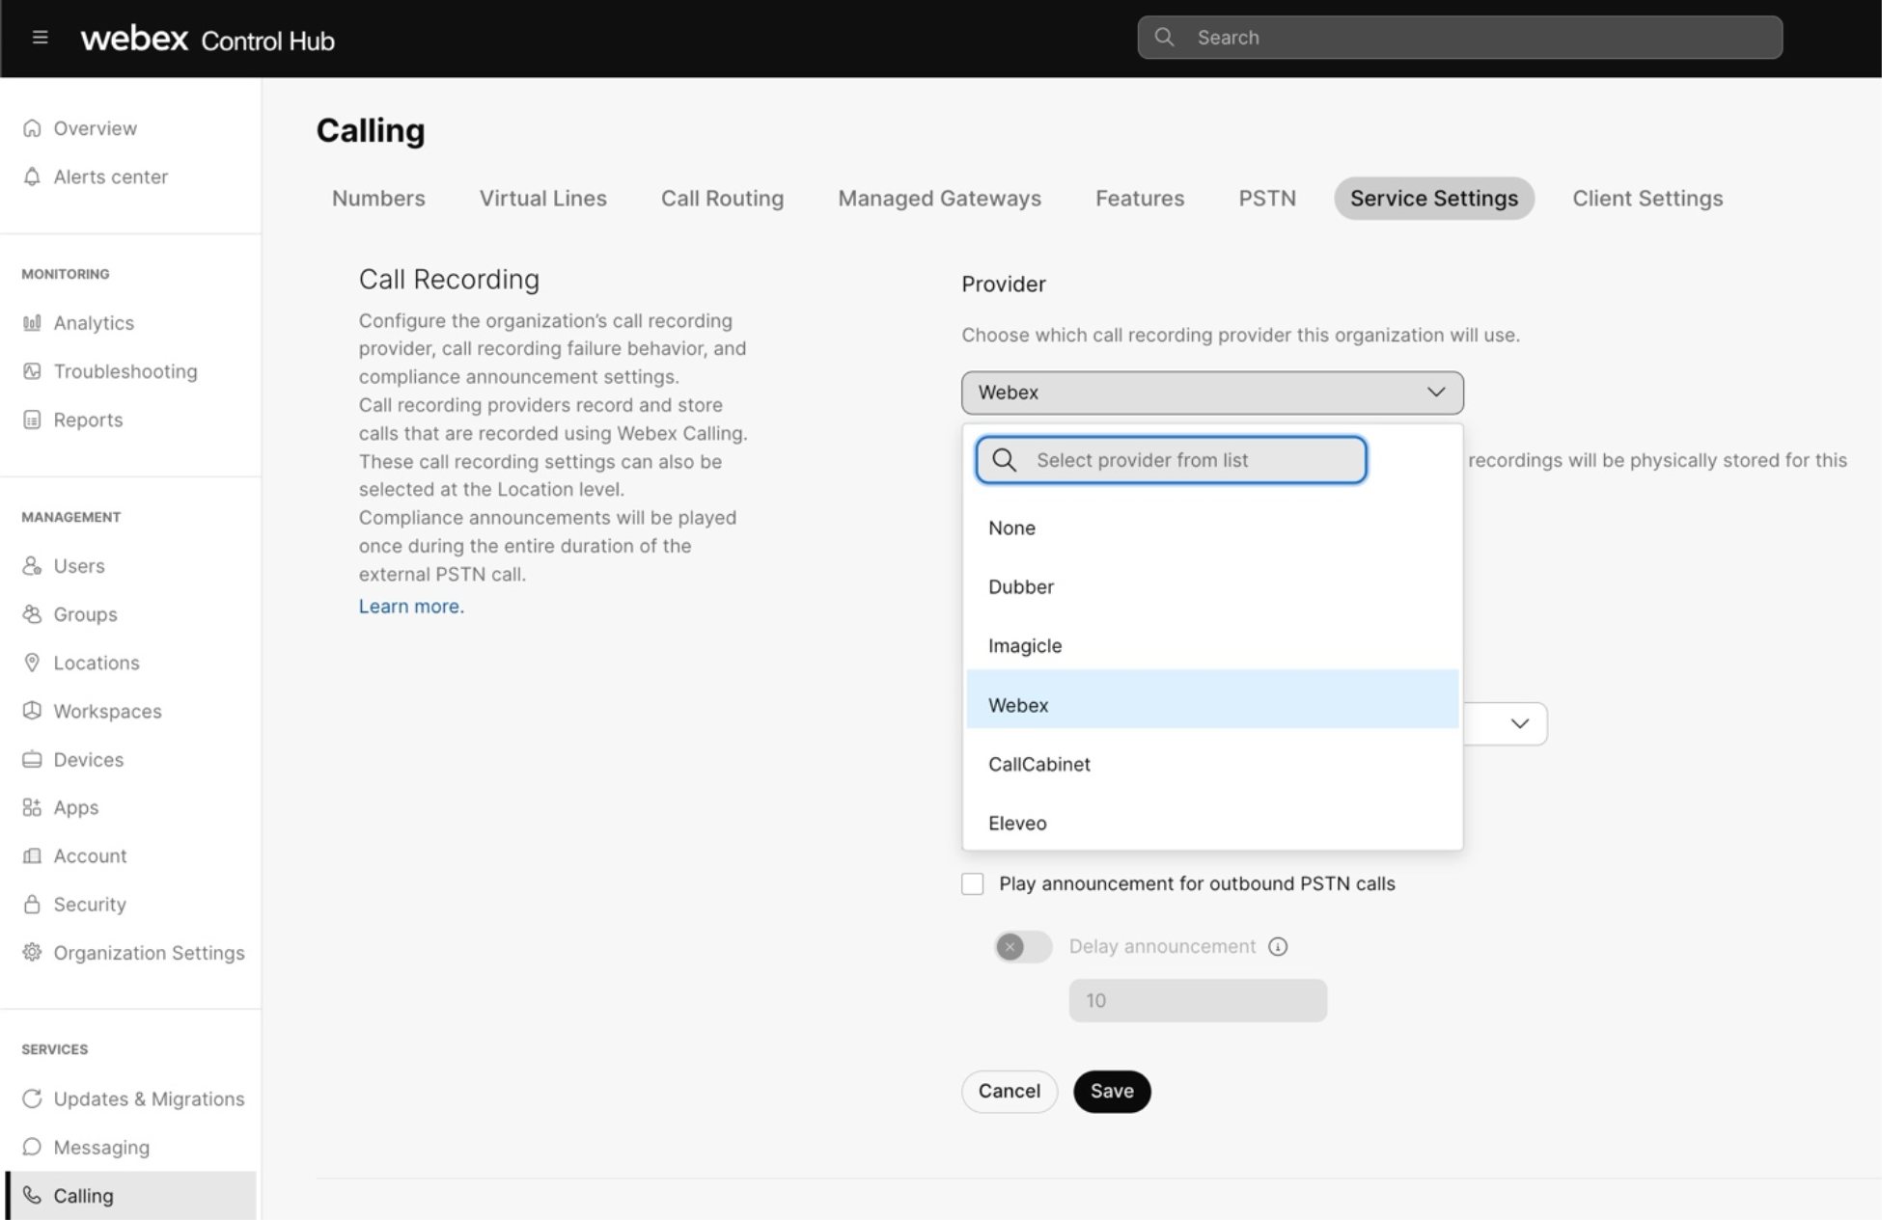Click the Groups icon
This screenshot has height=1220, width=1882.
(x=32, y=614)
